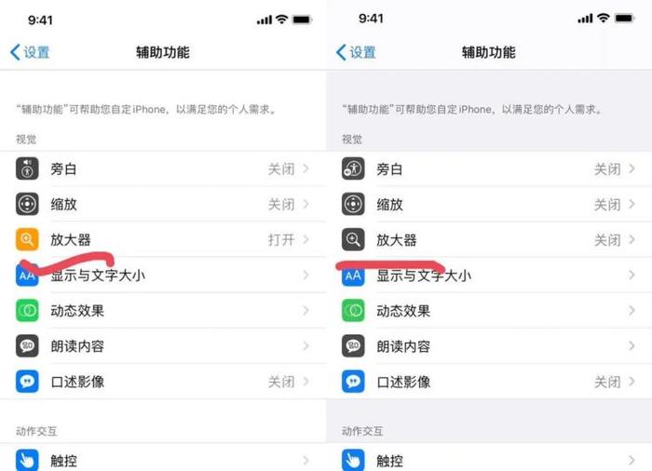
Task: Expand 朗读内容 chevron in left screen
Action: click(x=306, y=346)
